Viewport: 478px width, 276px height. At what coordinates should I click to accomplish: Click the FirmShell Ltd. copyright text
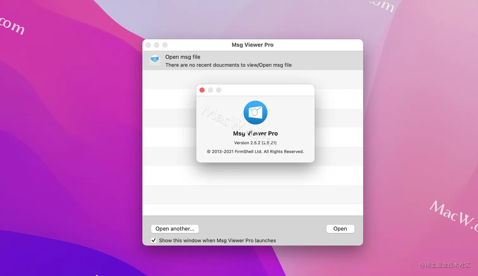[255, 152]
